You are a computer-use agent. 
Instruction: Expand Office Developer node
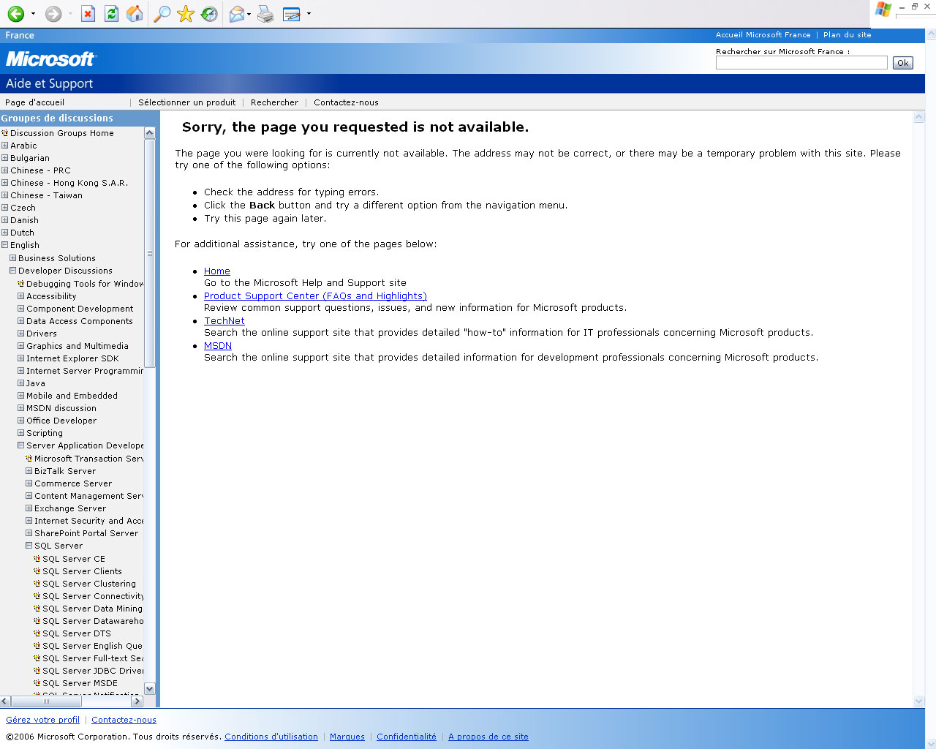click(x=20, y=421)
